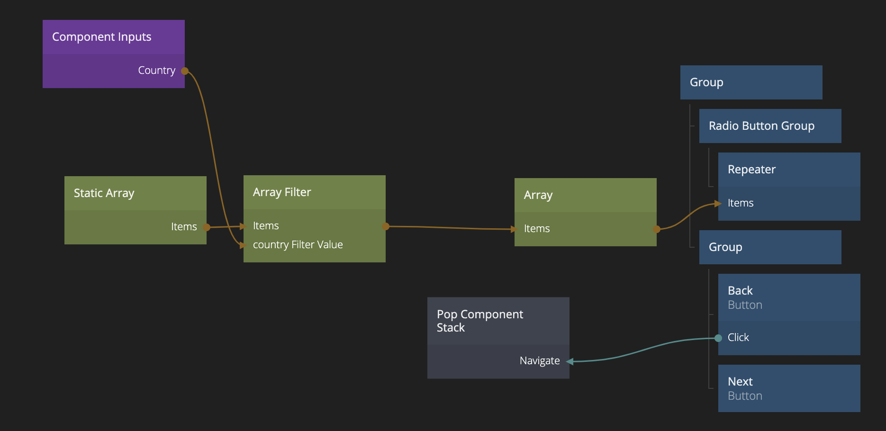Select the Back Button node
Image resolution: width=886 pixels, height=431 pixels.
[789, 297]
